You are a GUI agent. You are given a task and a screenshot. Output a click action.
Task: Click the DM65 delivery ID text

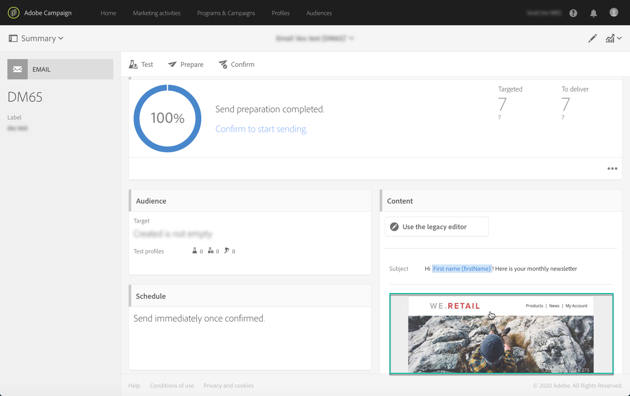click(x=25, y=97)
